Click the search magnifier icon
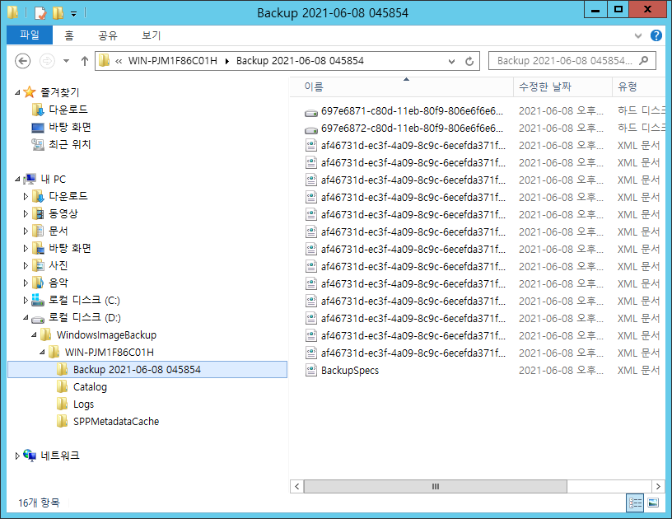This screenshot has width=672, height=519. tap(643, 61)
